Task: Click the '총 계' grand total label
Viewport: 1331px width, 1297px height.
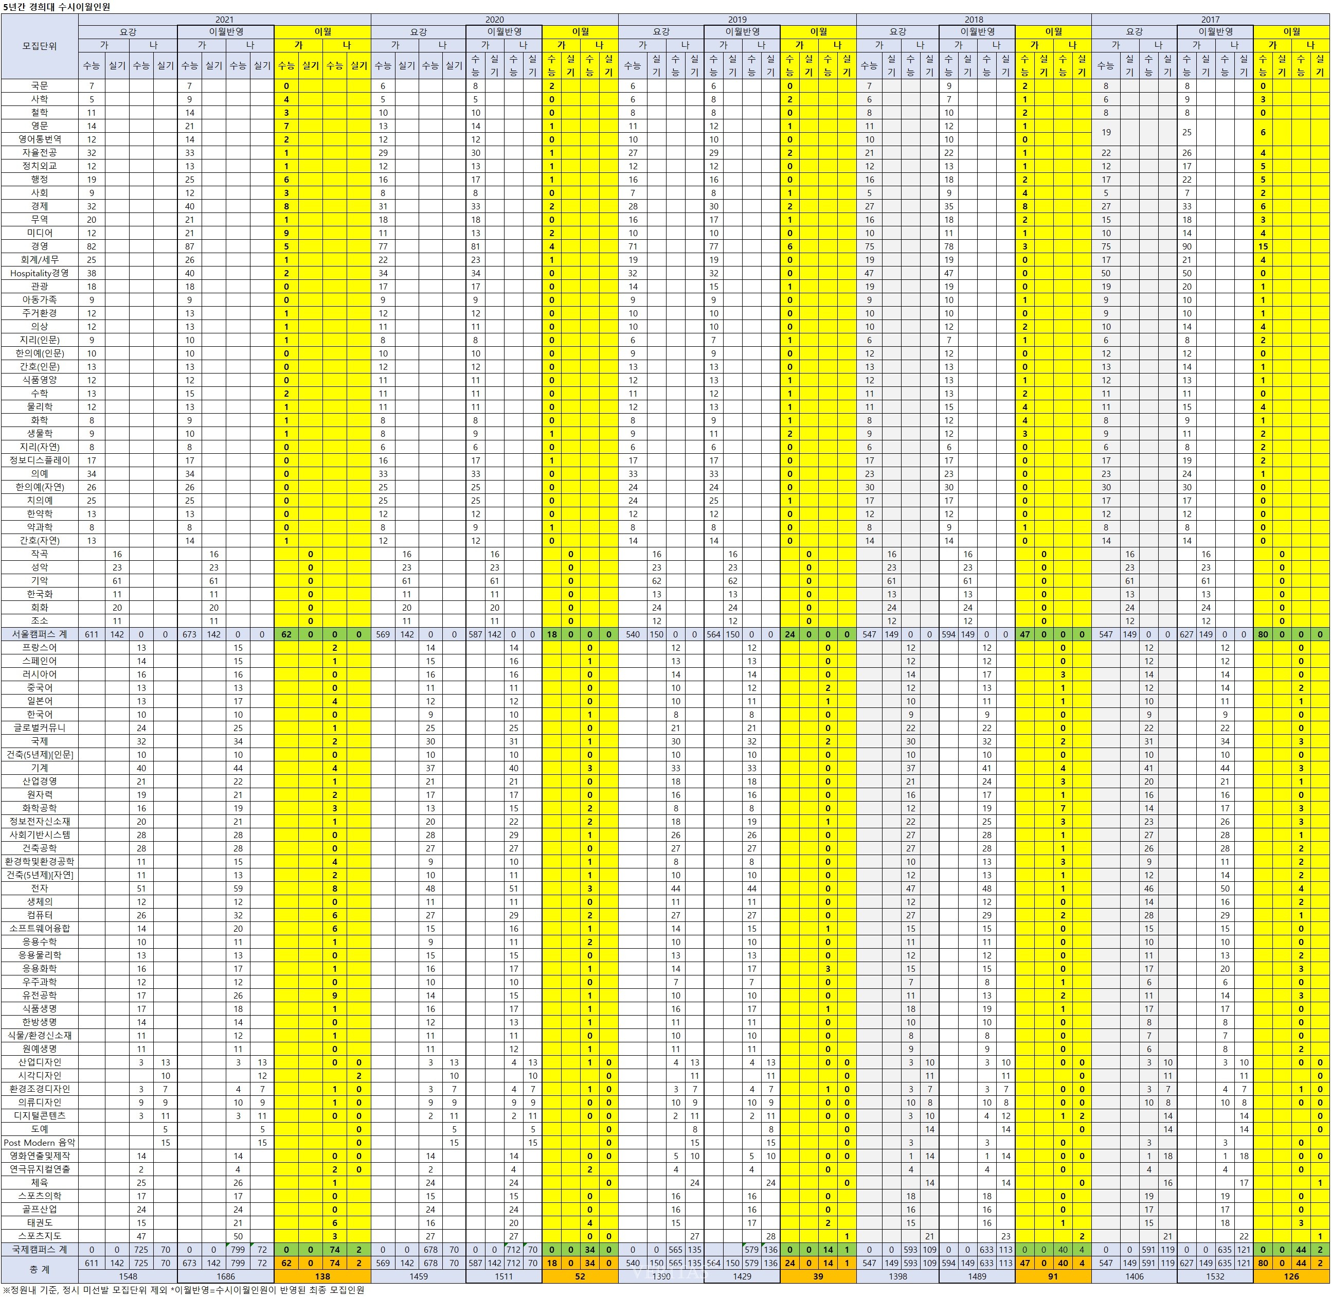Action: coord(40,1270)
